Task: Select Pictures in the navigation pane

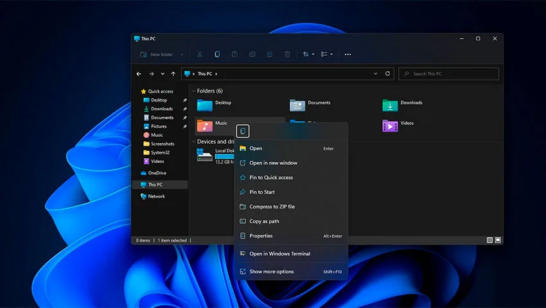Action: tap(155, 126)
